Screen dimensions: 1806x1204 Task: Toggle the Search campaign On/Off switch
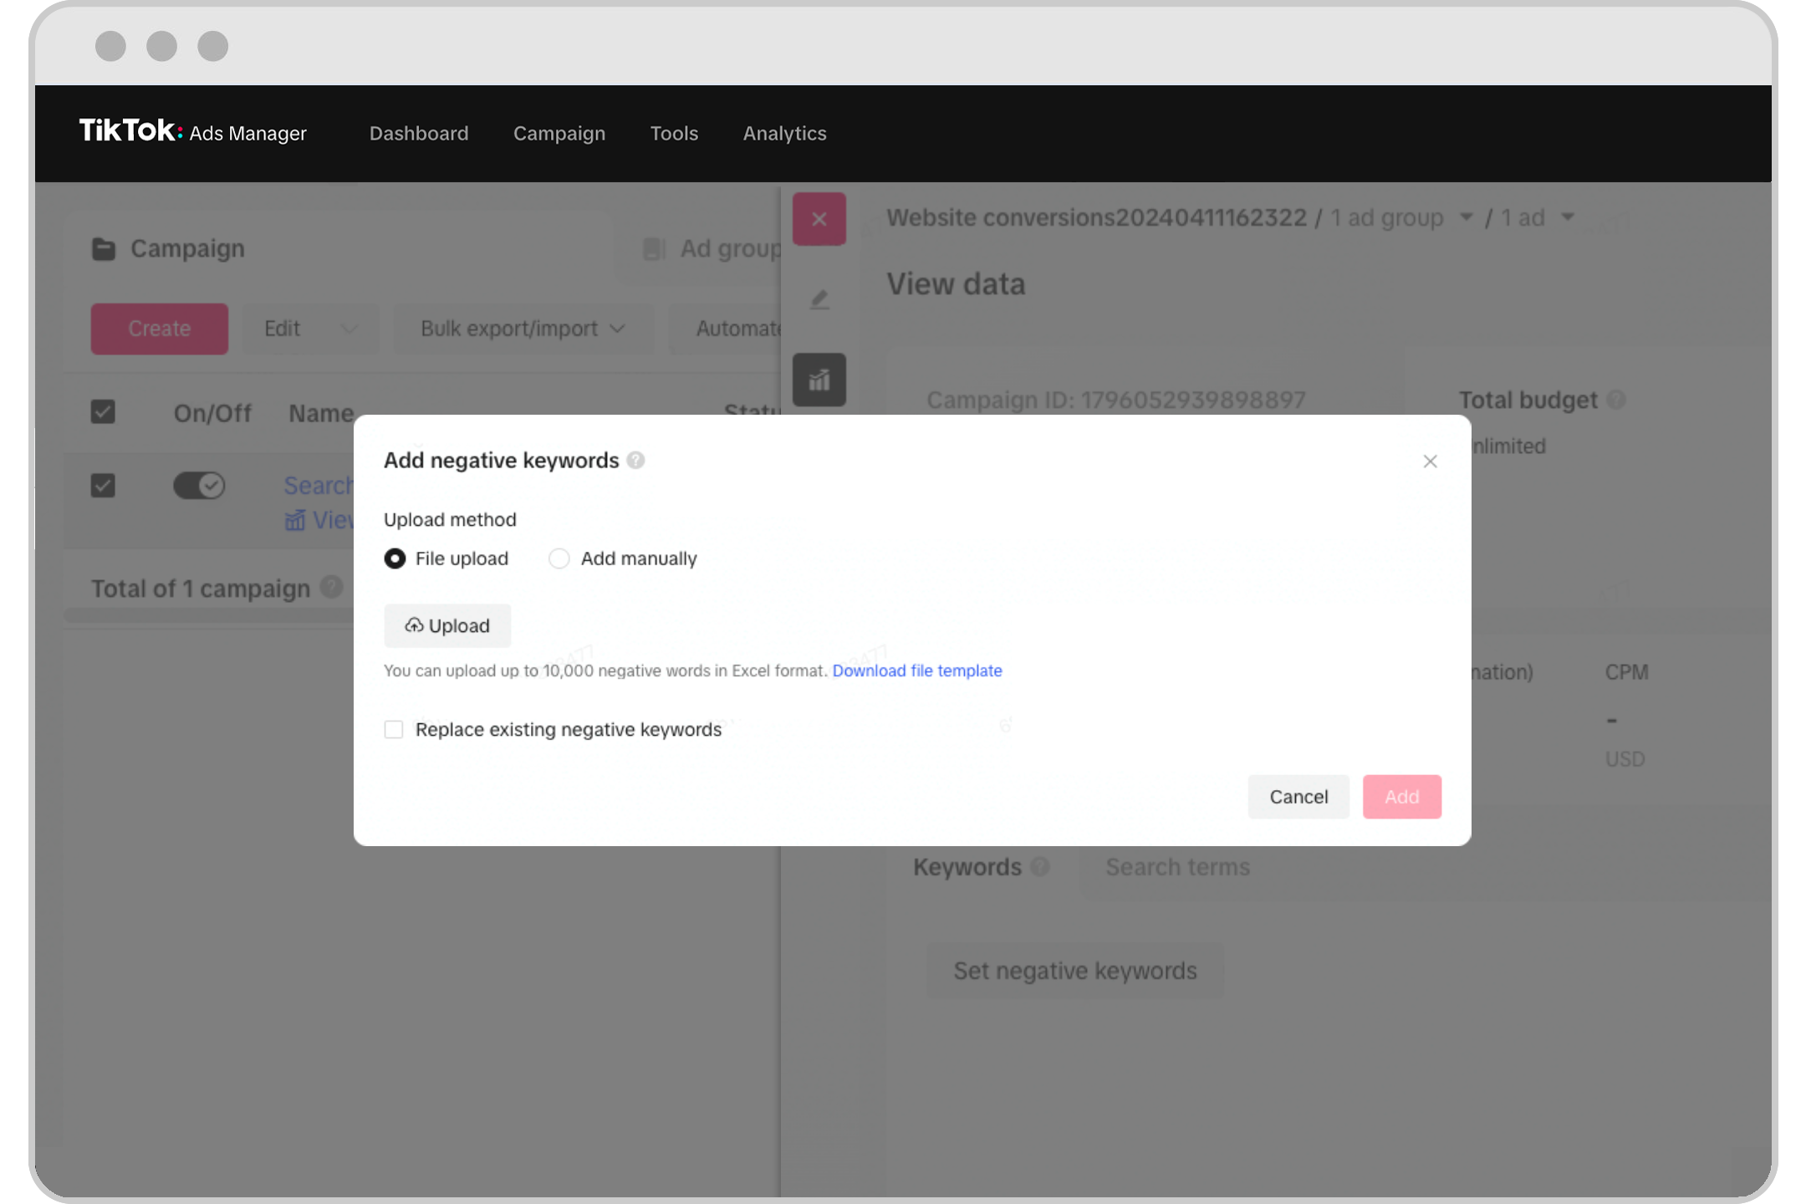(x=202, y=485)
